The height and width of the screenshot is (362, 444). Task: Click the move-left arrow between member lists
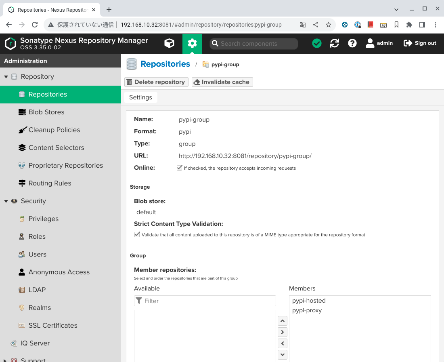point(283,343)
